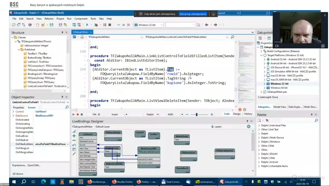The width and height of the screenshot is (330, 186).
Task: Open Mozilla Firefox from the taskbar
Action: point(122,182)
